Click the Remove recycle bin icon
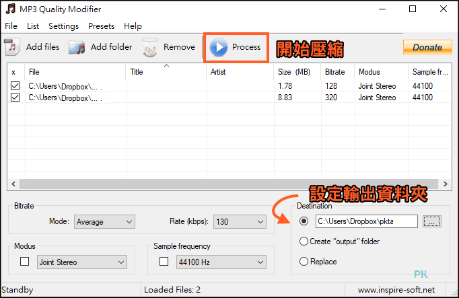This screenshot has height=298, width=459. click(x=150, y=47)
